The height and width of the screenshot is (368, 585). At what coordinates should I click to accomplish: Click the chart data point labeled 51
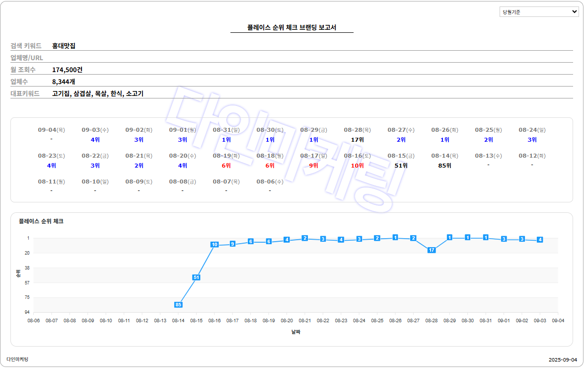point(196,277)
